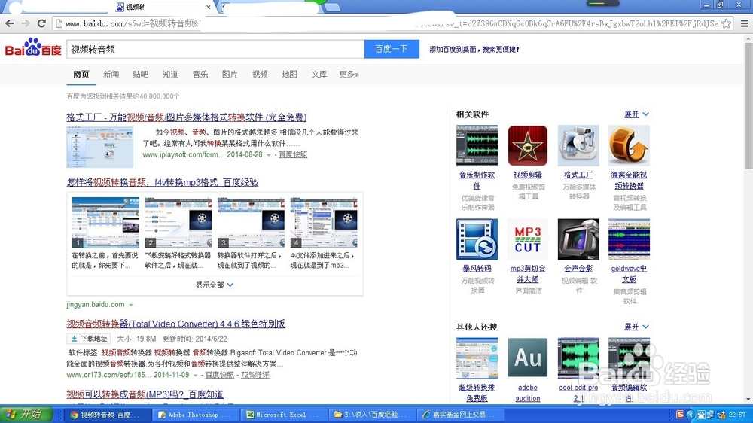
Task: Open the Chrome menu icon
Action: click(745, 23)
